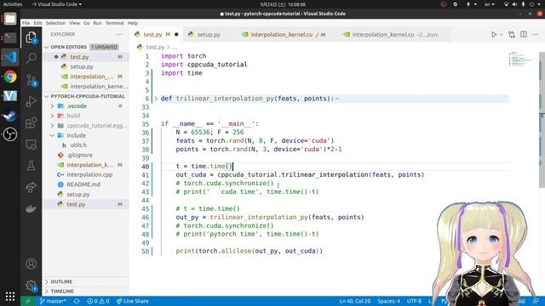
Task: Synchronize changes icon in status bar
Action: pos(77,301)
